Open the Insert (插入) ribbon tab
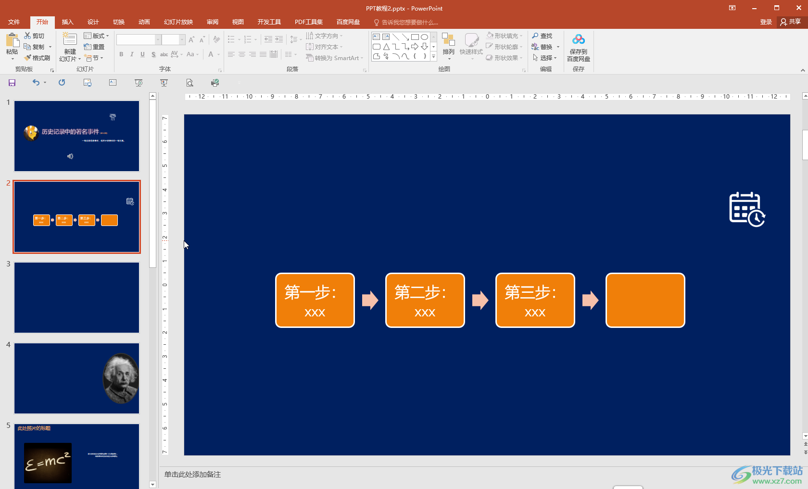The width and height of the screenshot is (808, 489). tap(67, 22)
